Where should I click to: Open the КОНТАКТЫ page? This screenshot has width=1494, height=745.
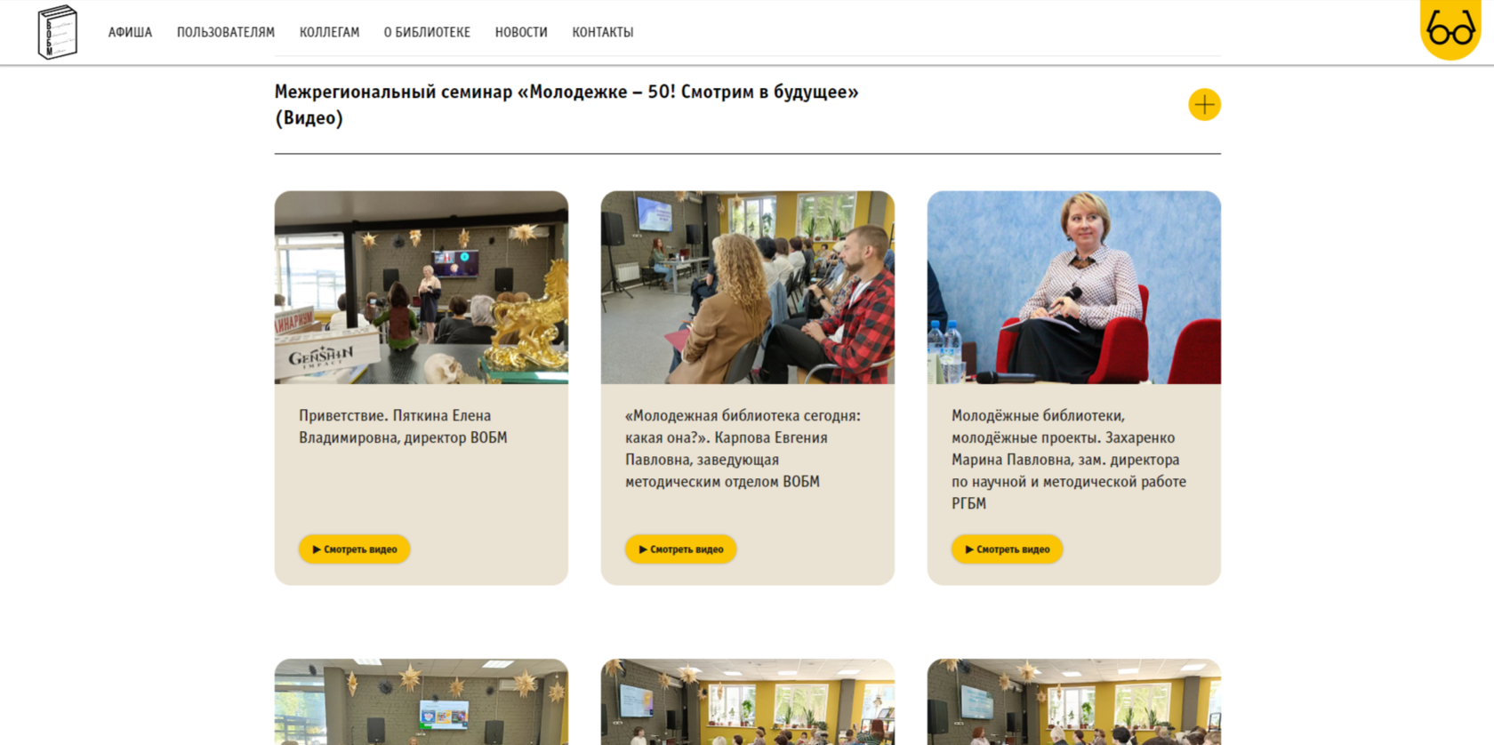(x=603, y=32)
